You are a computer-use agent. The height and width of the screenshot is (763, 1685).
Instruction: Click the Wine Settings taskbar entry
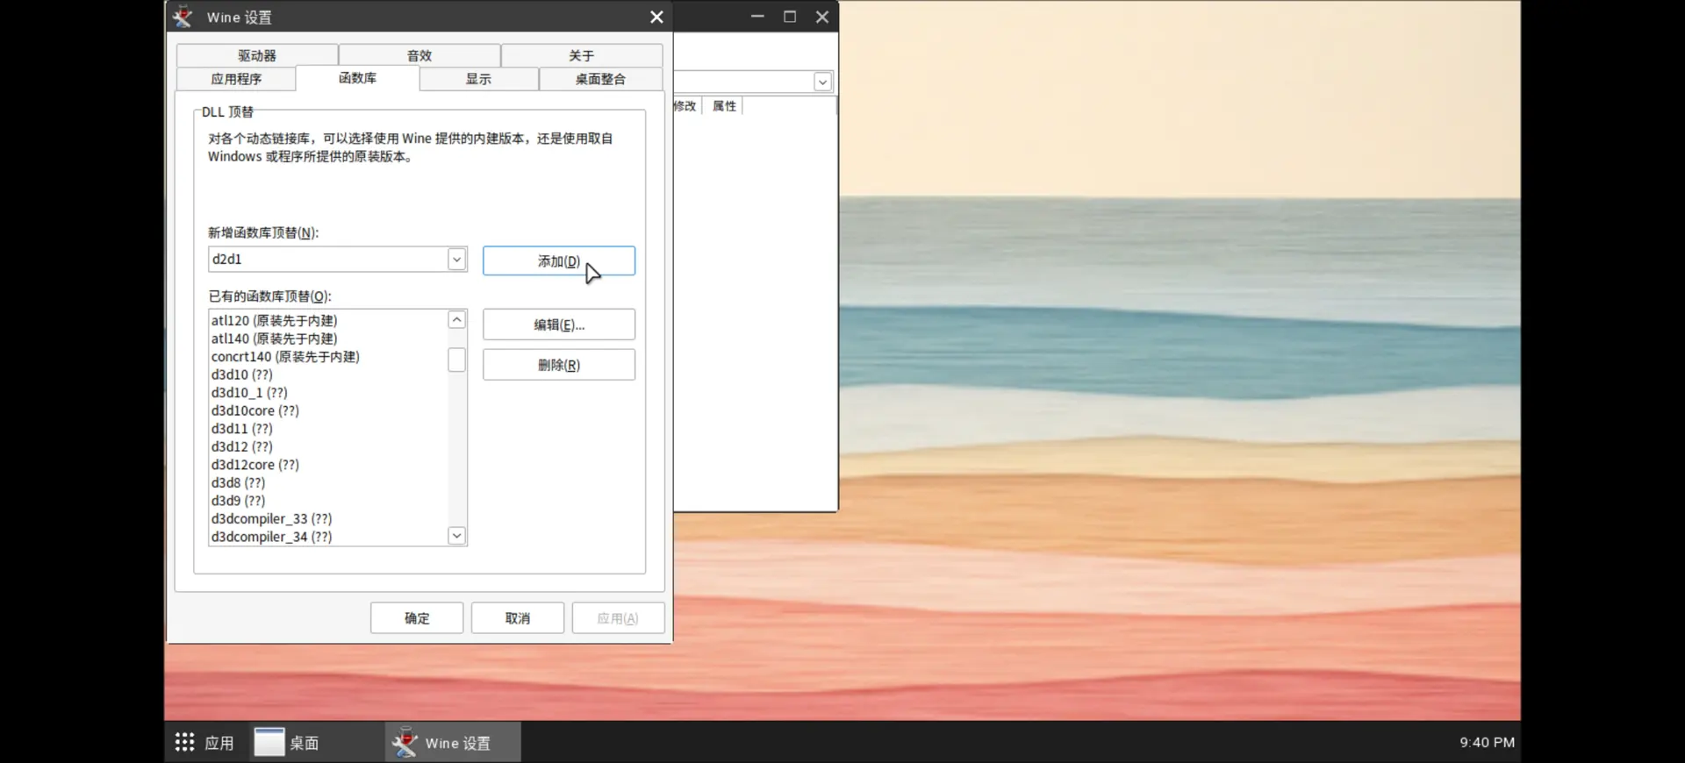point(453,743)
